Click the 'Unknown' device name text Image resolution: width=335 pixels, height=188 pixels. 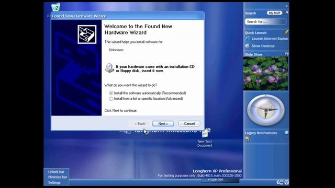point(116,50)
